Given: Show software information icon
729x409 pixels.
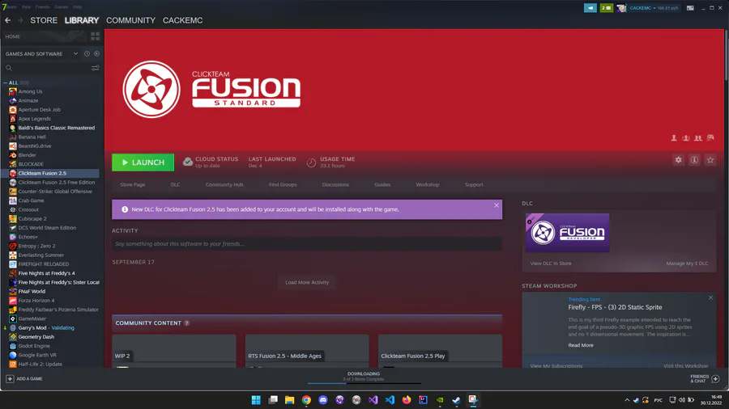Looking at the screenshot, I should tap(694, 160).
